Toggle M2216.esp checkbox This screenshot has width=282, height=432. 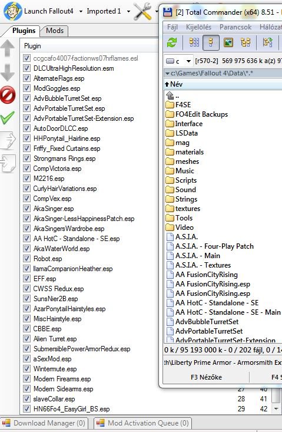[x=26, y=178]
